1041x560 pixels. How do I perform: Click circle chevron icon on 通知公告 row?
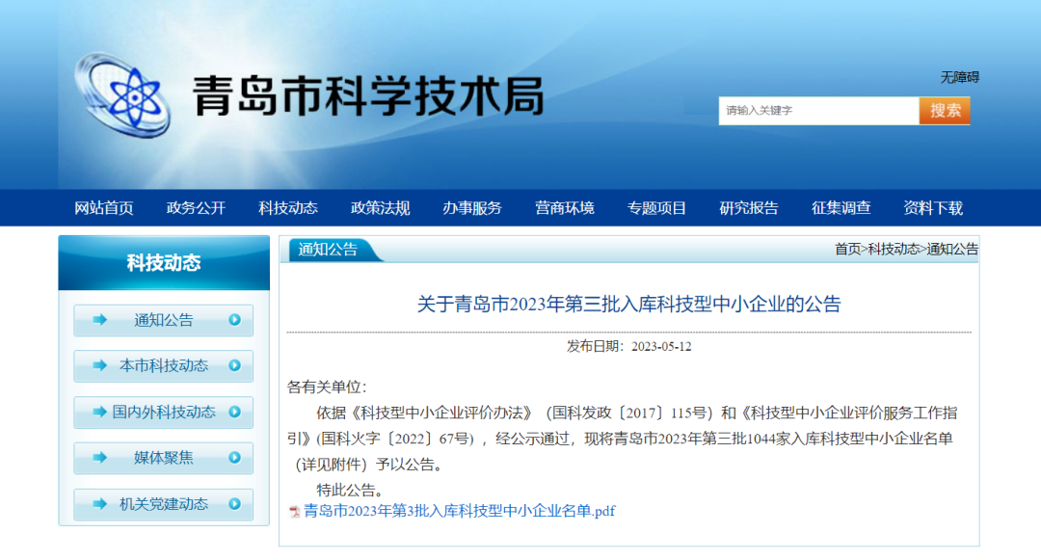234,320
